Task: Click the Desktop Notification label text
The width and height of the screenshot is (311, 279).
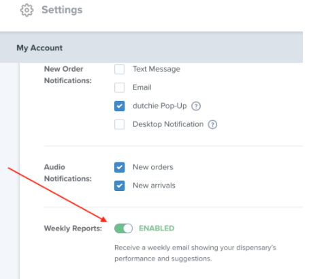Action: pyautogui.click(x=168, y=124)
